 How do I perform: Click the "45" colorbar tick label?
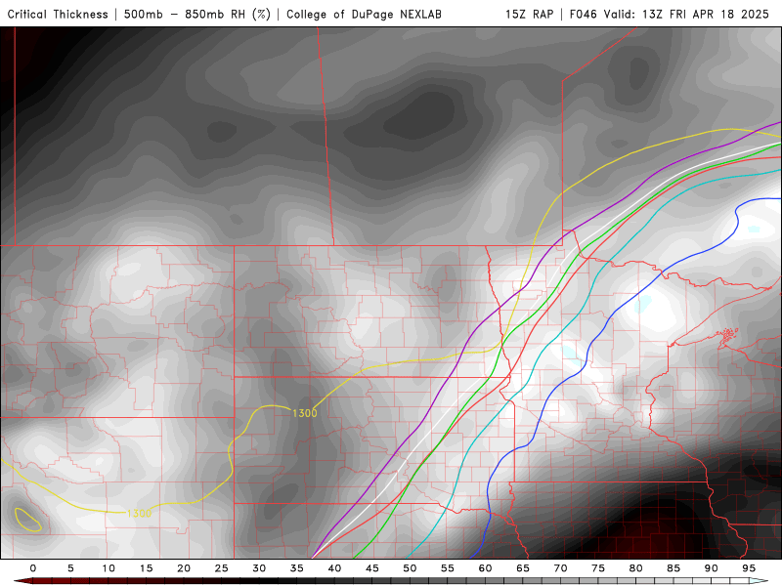(x=372, y=568)
